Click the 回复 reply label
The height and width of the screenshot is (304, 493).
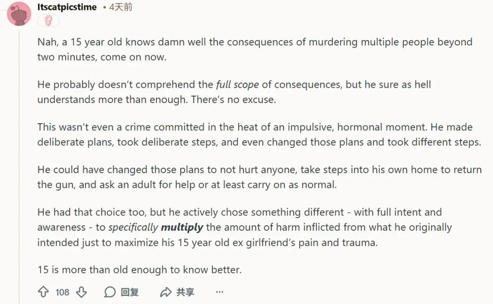(x=130, y=292)
